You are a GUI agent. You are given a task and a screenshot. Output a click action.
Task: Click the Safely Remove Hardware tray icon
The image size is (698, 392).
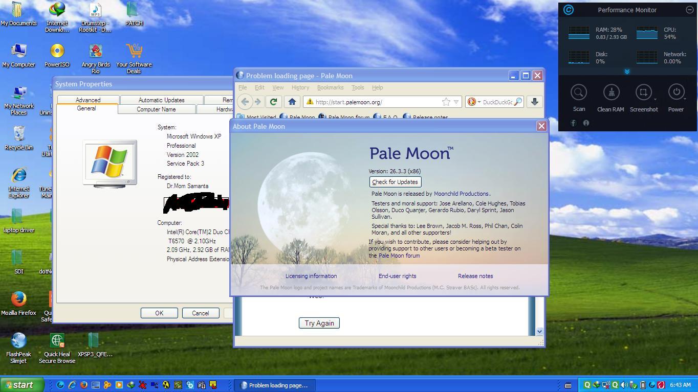click(x=633, y=385)
